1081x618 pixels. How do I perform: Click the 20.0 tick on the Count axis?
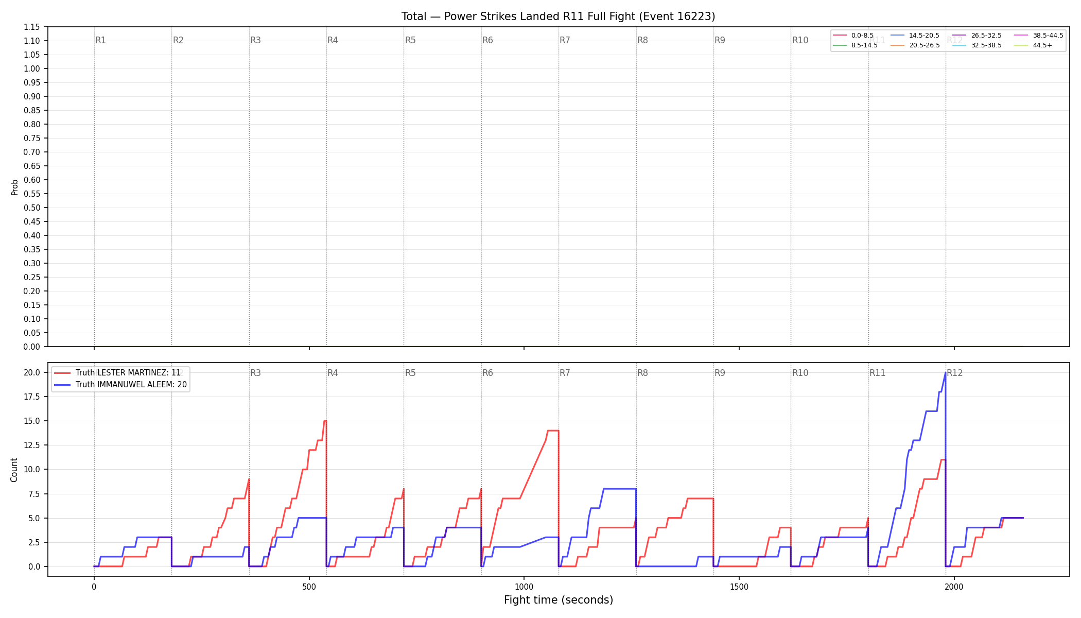(32, 372)
